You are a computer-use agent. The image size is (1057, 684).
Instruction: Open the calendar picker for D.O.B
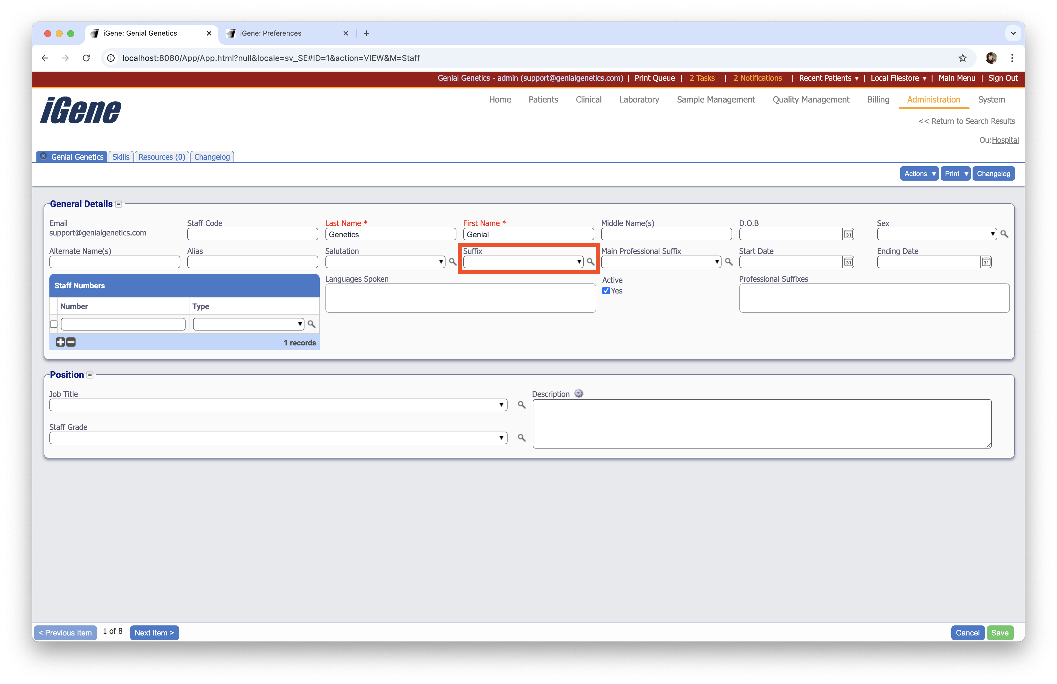(849, 234)
